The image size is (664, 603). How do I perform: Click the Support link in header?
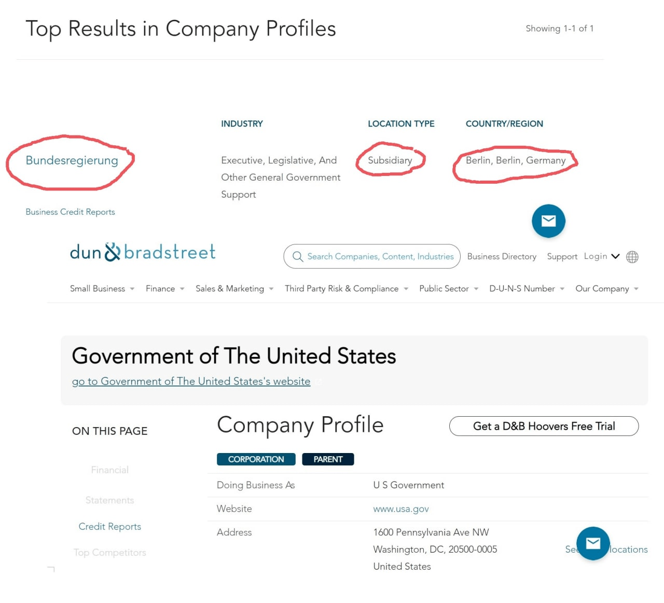tap(562, 256)
